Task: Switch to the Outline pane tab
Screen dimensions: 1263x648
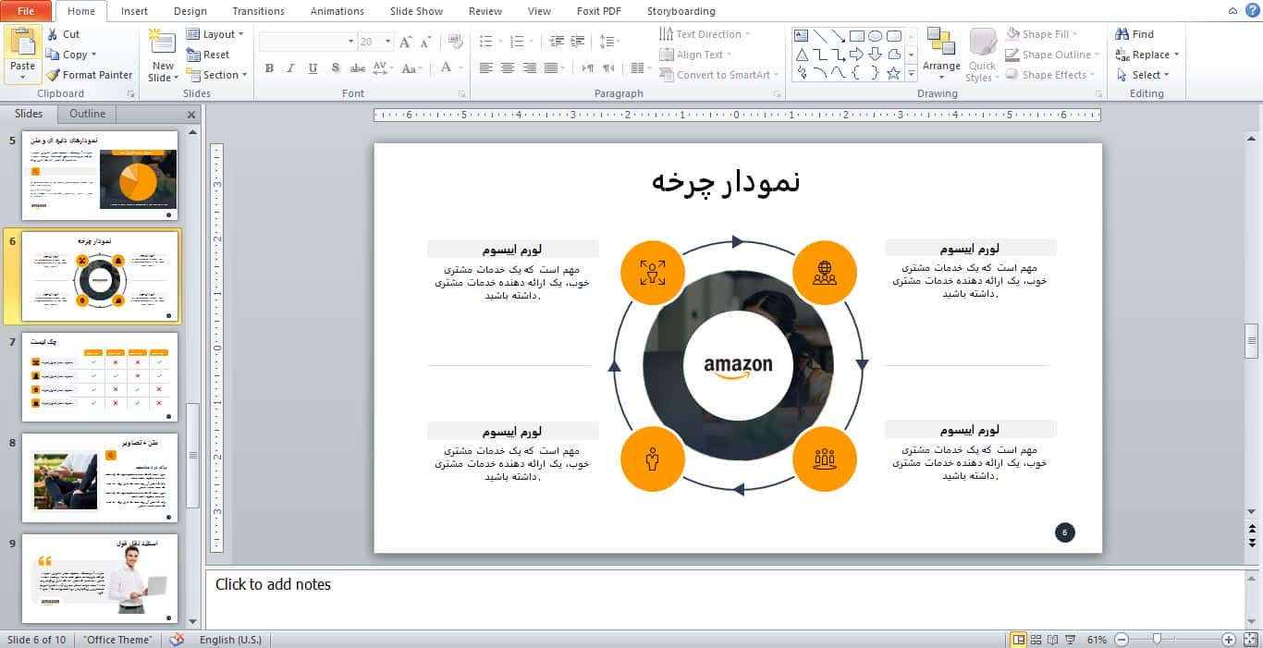Action: [88, 114]
